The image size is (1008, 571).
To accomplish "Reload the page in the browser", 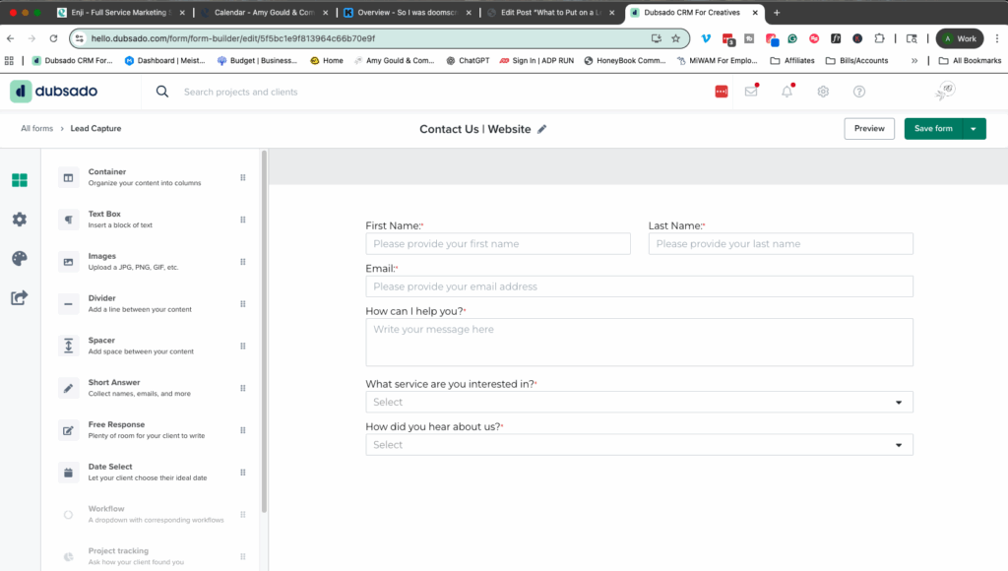I will [53, 38].
